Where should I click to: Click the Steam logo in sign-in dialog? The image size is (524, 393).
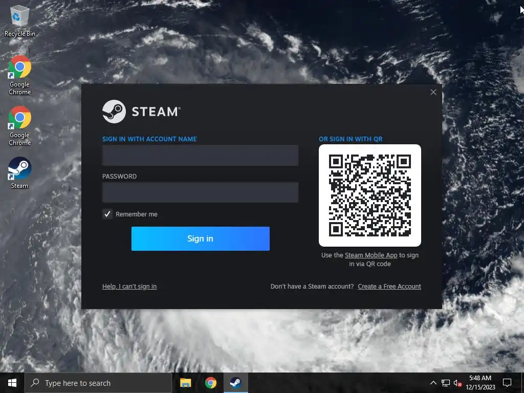pos(141,112)
